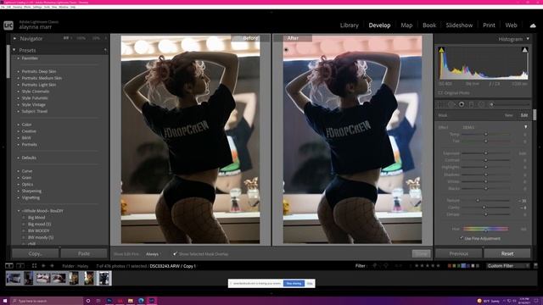Filter by red color label
The image size is (543, 305).
coord(450,266)
